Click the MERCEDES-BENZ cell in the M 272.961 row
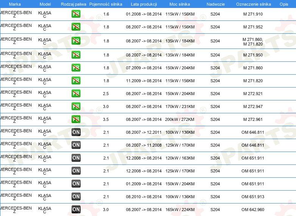Screen dimensions: 296x216 tap(16, 119)
